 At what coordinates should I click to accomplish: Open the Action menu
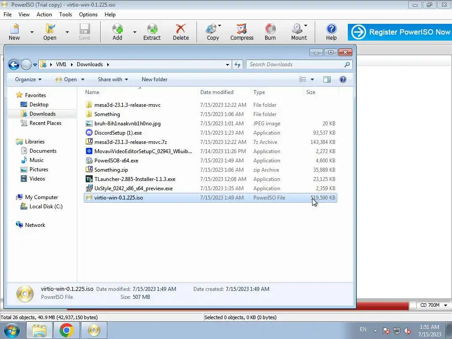pos(44,15)
